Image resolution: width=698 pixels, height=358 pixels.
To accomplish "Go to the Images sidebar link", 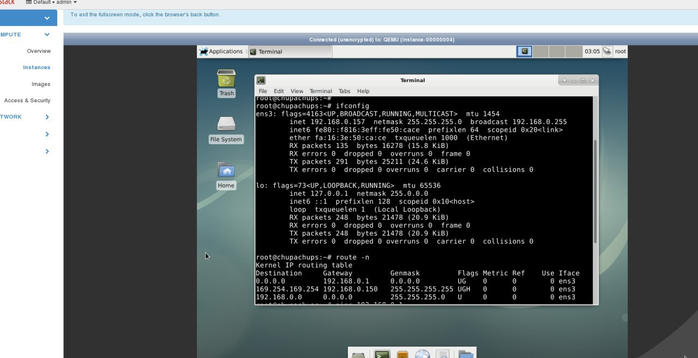I will point(41,84).
